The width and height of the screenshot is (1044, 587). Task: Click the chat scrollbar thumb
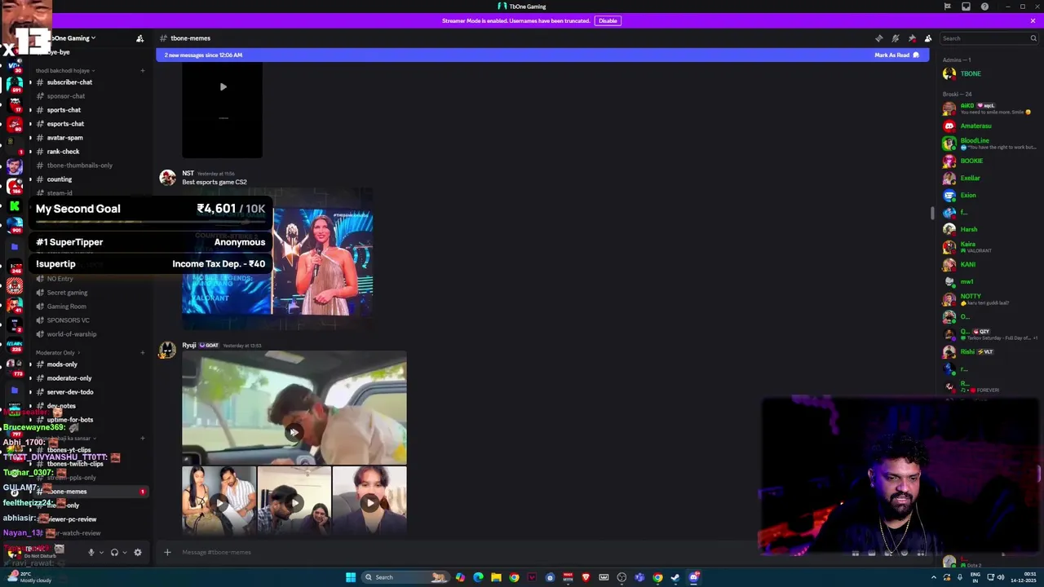tap(933, 213)
